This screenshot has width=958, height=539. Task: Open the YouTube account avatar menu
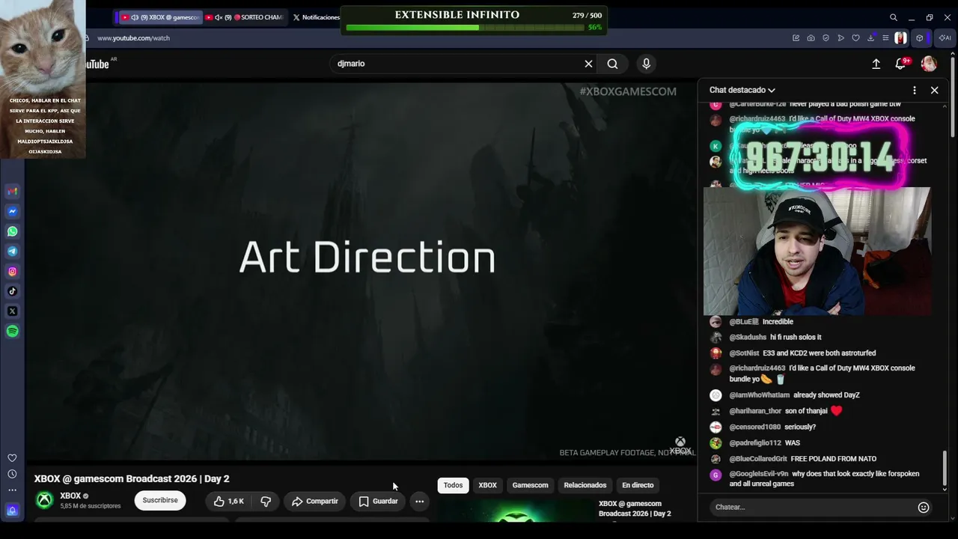click(x=929, y=64)
